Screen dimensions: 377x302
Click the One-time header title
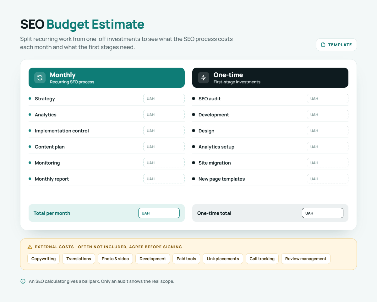[228, 75]
